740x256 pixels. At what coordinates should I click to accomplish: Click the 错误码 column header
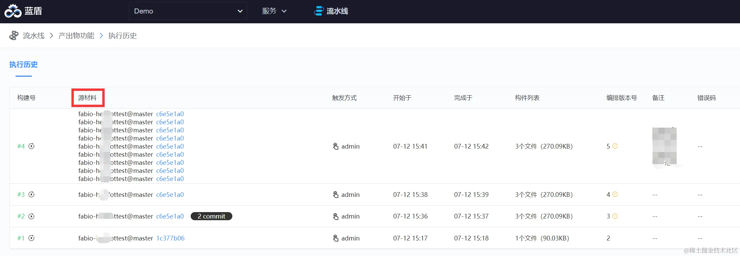click(x=707, y=98)
